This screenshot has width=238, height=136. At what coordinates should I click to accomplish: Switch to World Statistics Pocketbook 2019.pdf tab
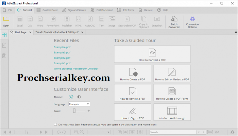click(57, 32)
